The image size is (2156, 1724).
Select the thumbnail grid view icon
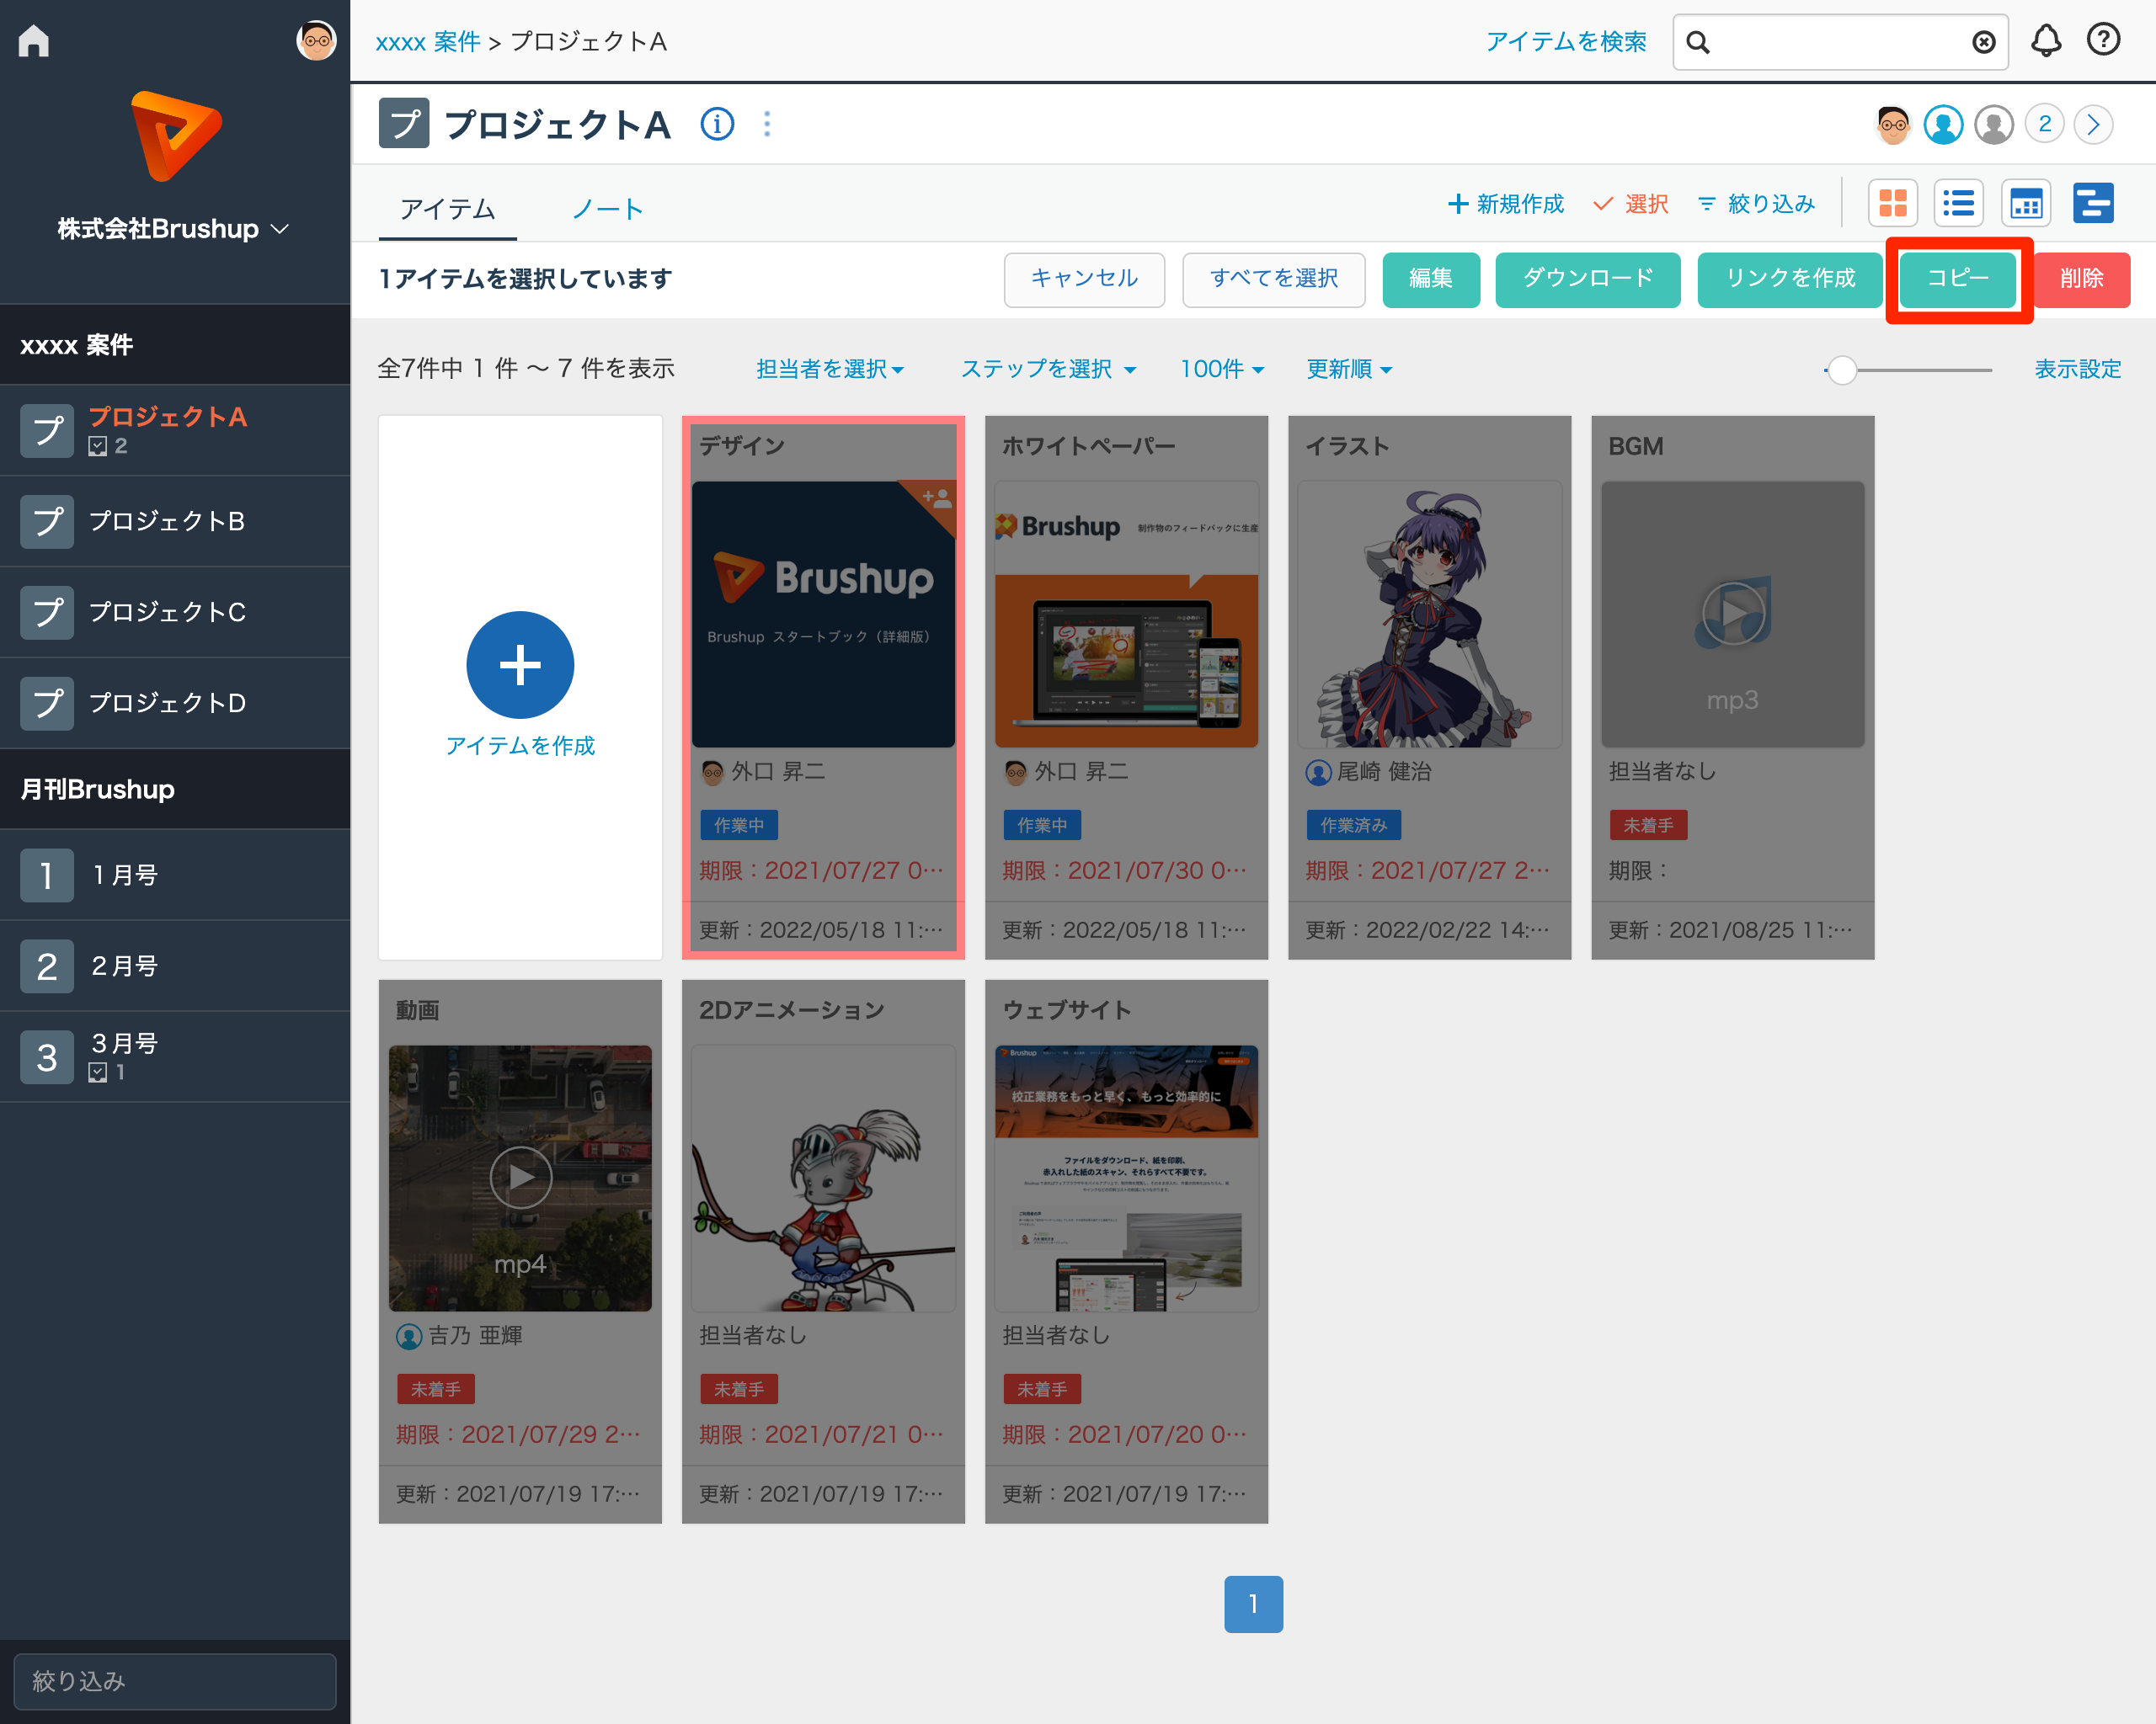[x=1892, y=204]
